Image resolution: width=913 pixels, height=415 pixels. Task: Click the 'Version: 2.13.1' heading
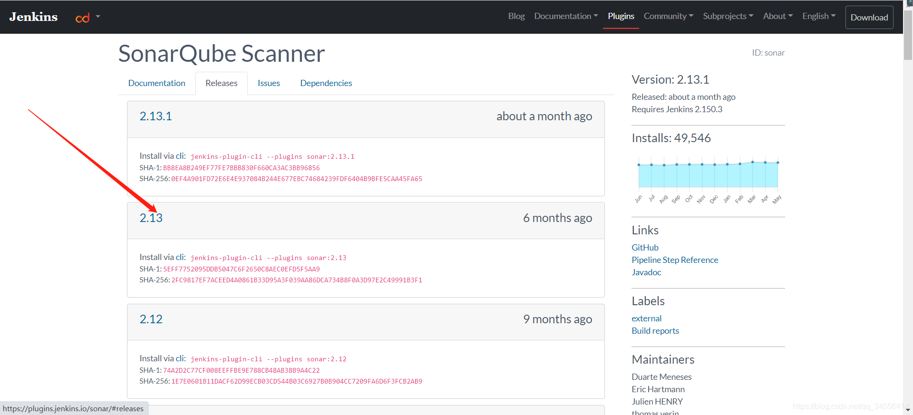pos(670,79)
